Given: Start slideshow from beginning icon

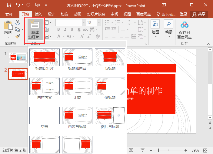Looking at the screenshot, I should (37, 5).
